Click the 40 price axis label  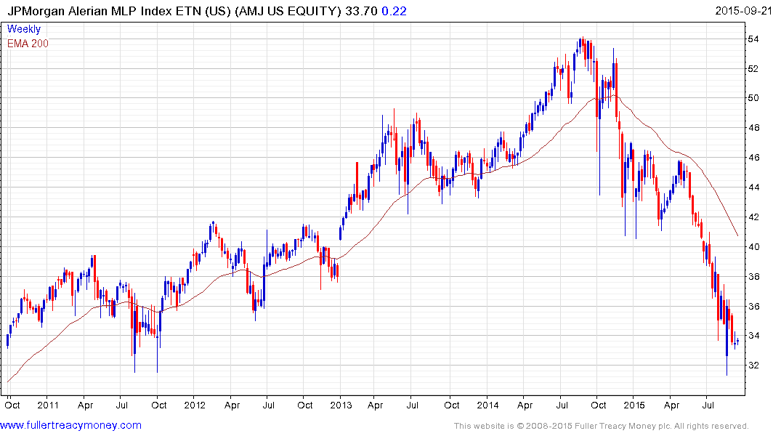click(x=753, y=246)
